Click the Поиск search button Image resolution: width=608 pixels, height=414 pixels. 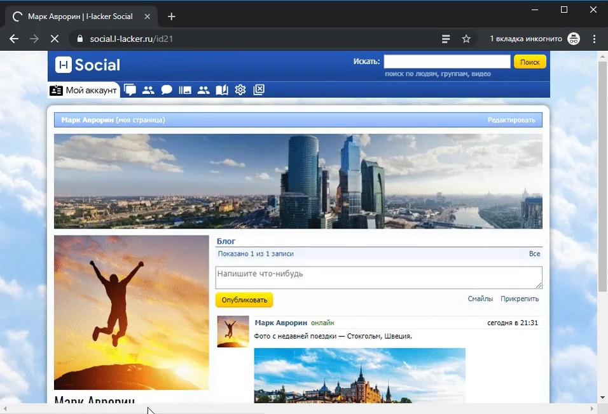click(530, 62)
